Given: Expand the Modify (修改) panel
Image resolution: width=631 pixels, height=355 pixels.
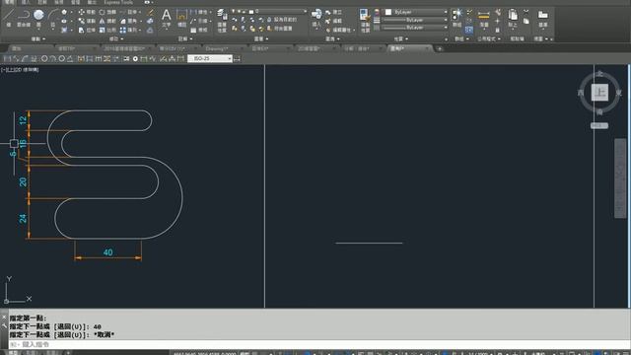Looking at the screenshot, I should pos(116,39).
